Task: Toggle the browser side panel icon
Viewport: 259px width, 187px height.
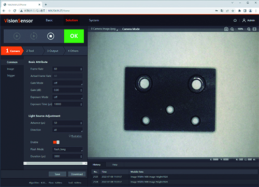Action: point(245,11)
